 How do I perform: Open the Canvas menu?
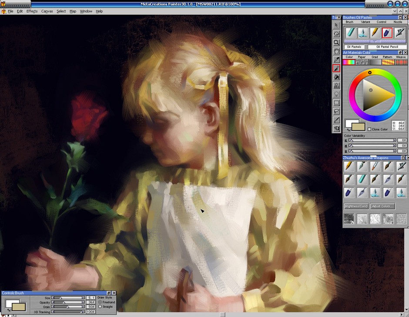[x=47, y=11]
